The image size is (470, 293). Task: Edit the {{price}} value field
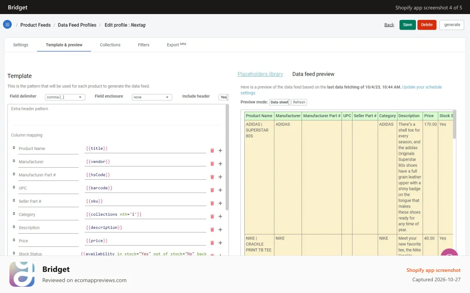[145, 241]
